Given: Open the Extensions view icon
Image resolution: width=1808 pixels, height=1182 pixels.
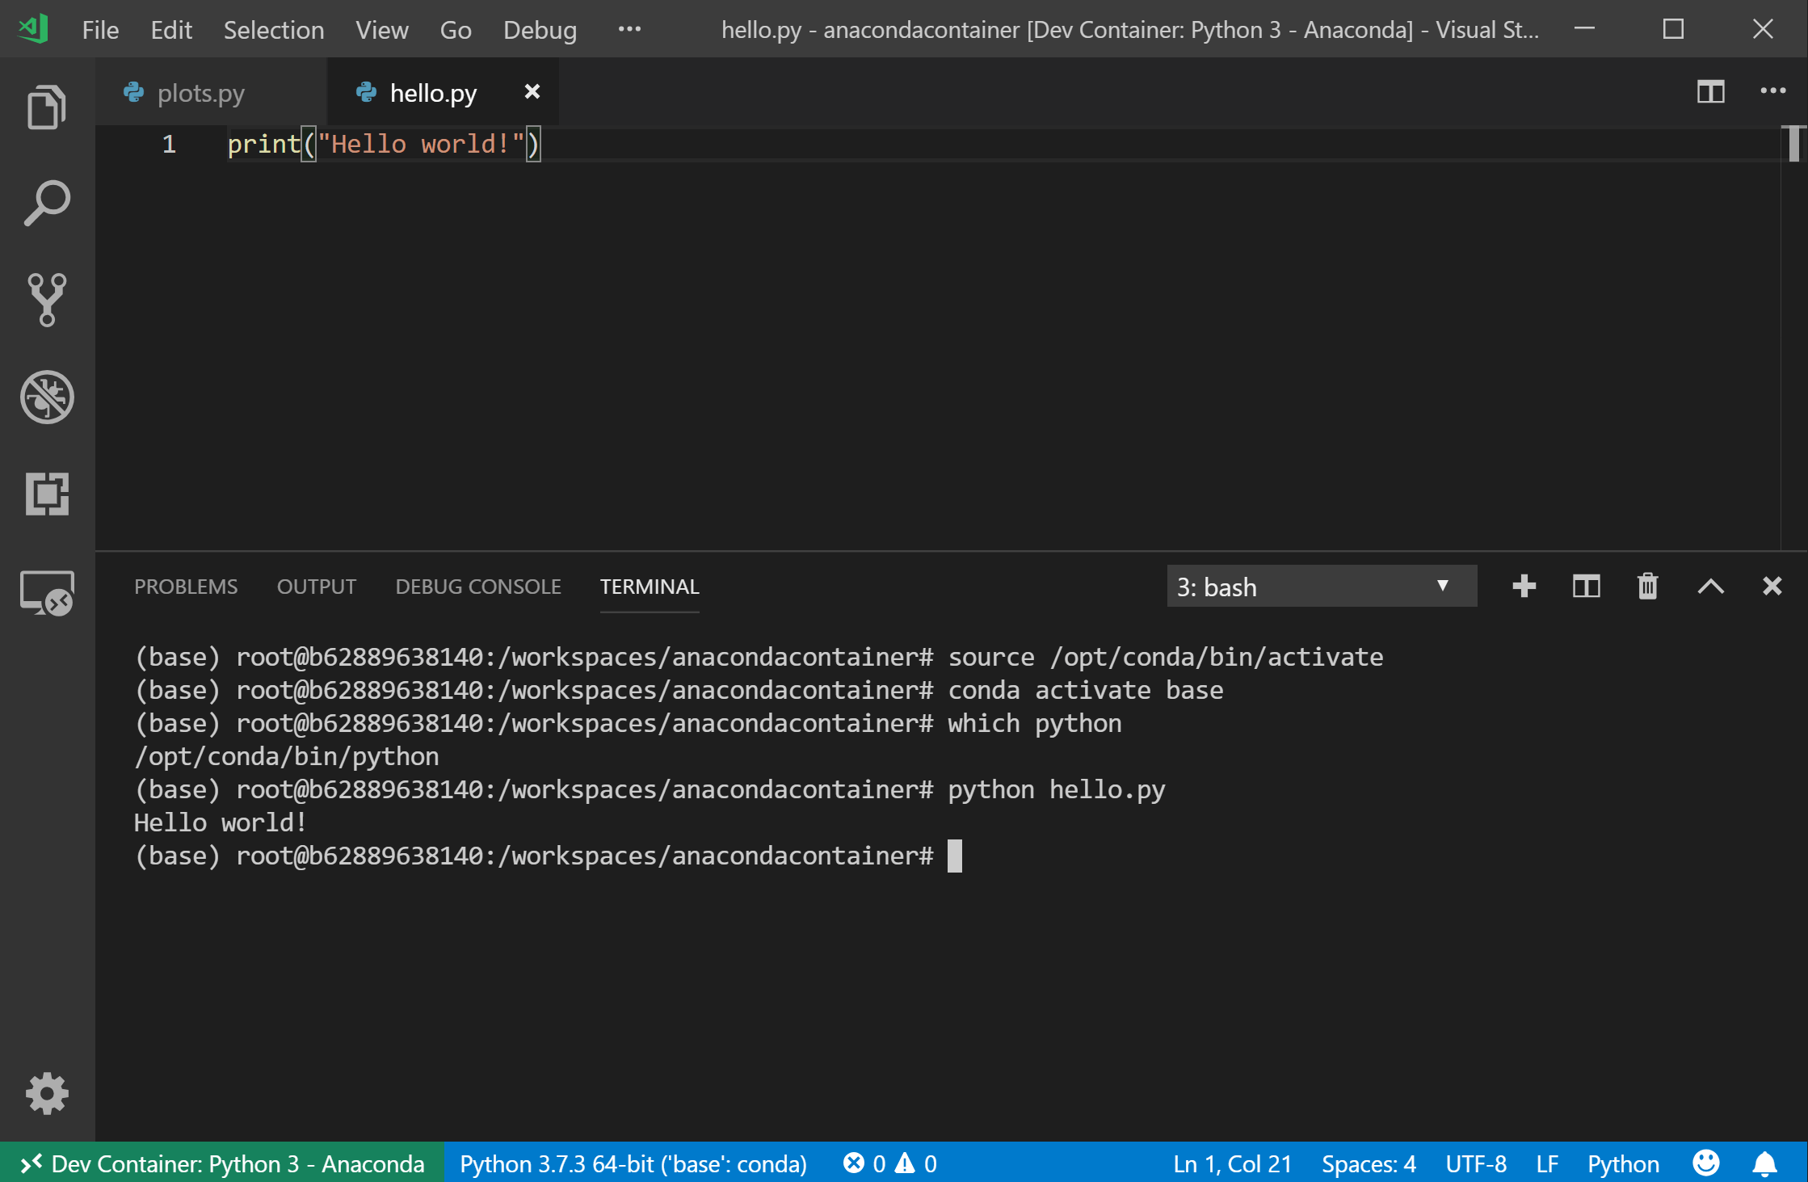Looking at the screenshot, I should [47, 494].
